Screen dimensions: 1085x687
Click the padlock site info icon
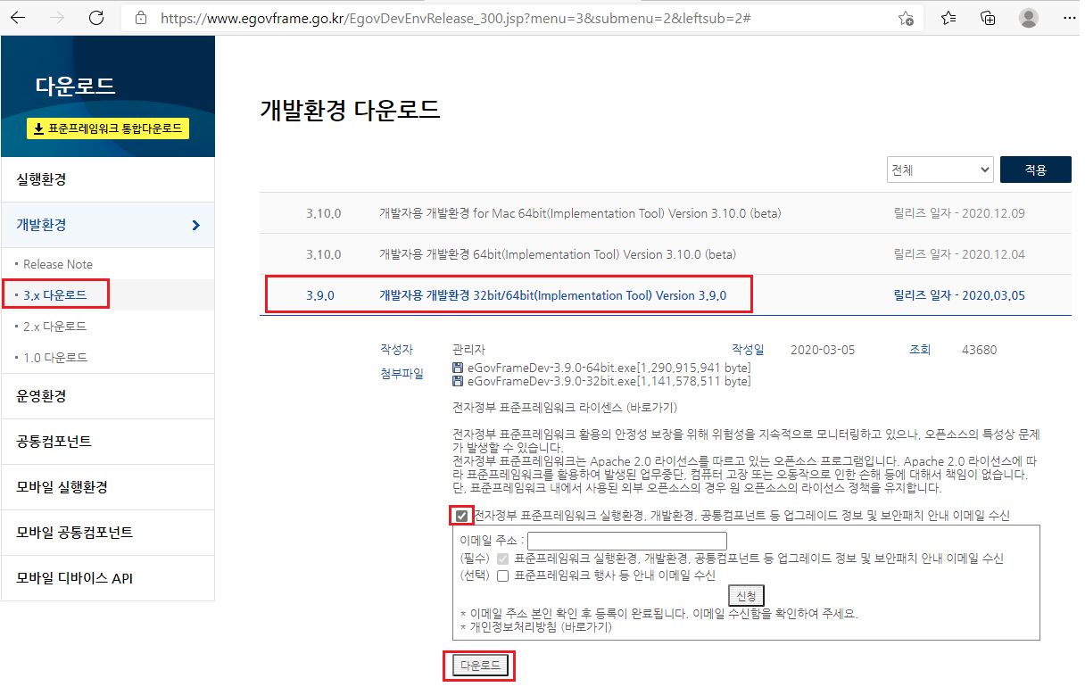coord(139,18)
